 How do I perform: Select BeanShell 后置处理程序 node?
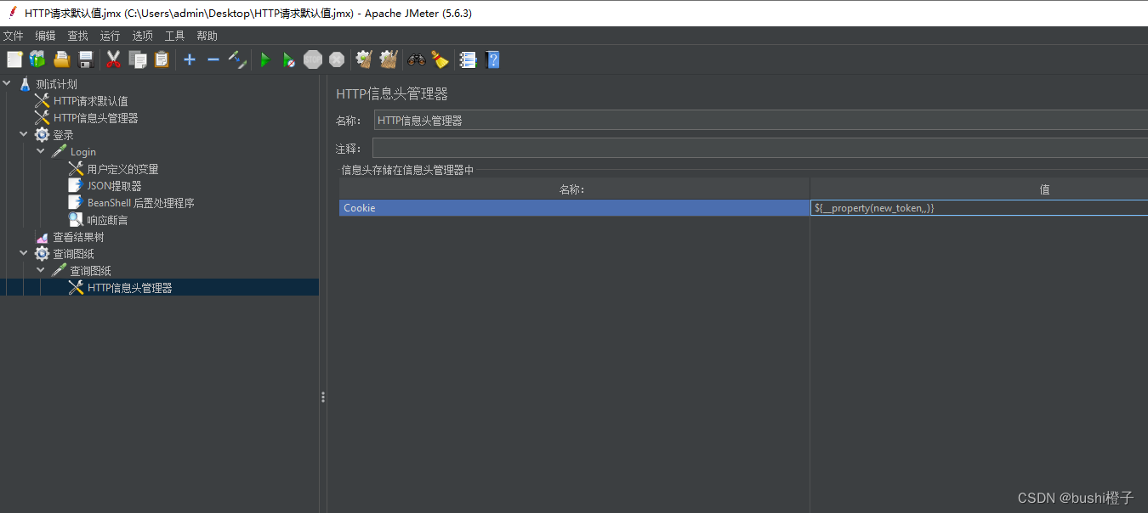tap(141, 203)
